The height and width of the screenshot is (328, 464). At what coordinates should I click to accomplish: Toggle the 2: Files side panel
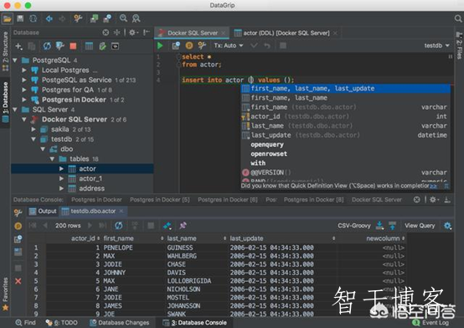pyautogui.click(x=459, y=45)
